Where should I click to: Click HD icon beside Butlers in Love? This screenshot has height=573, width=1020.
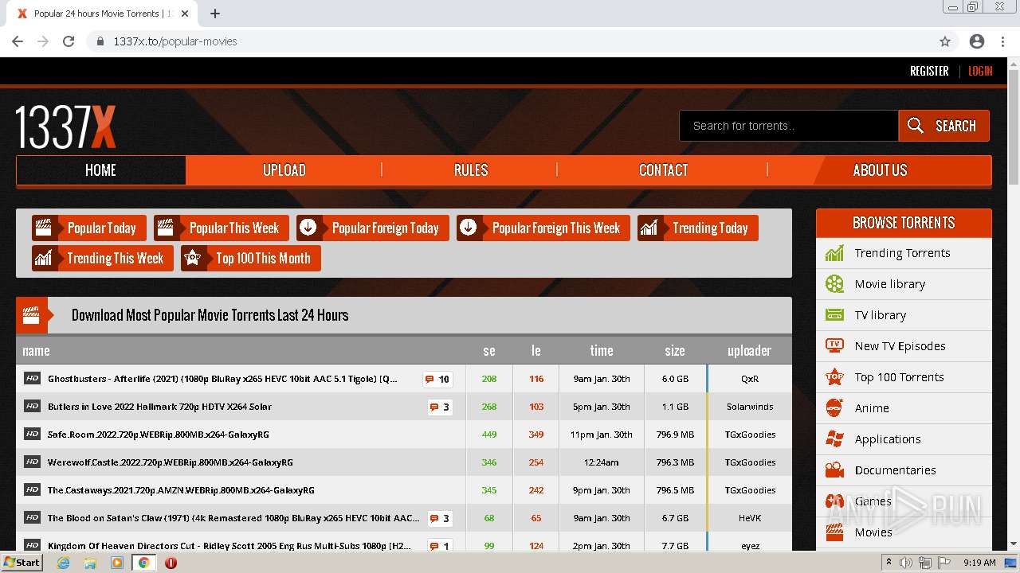32,407
